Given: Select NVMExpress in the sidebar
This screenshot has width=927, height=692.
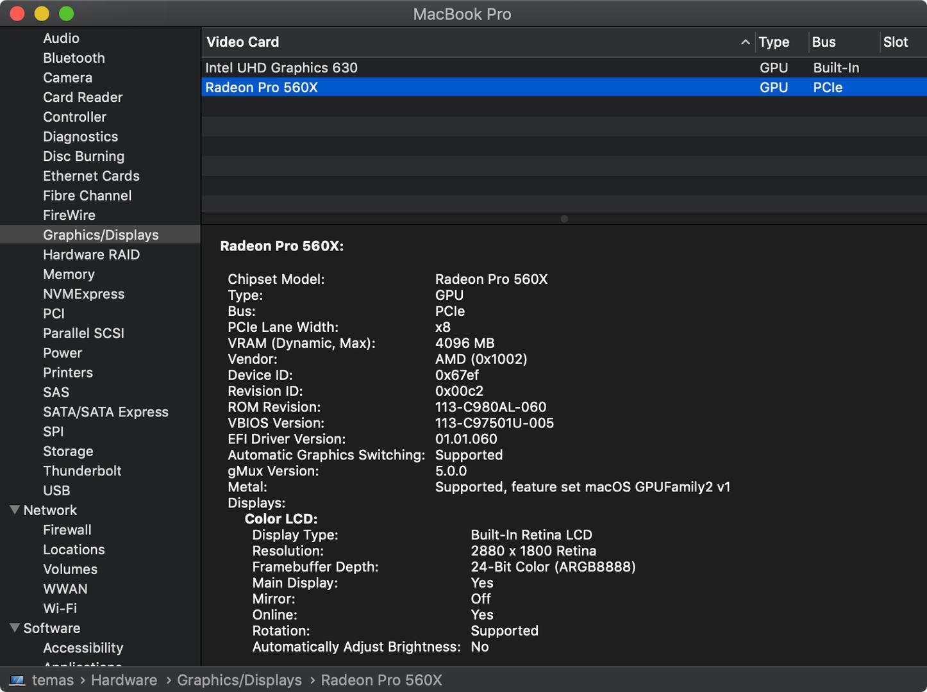Looking at the screenshot, I should point(83,294).
